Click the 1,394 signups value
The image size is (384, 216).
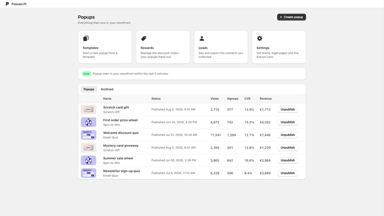tap(231, 135)
